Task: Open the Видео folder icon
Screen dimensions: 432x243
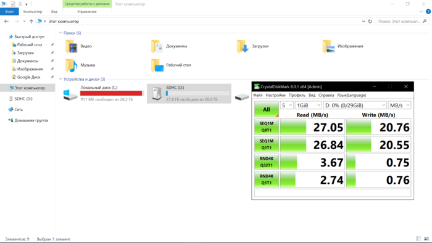Action: point(71,46)
